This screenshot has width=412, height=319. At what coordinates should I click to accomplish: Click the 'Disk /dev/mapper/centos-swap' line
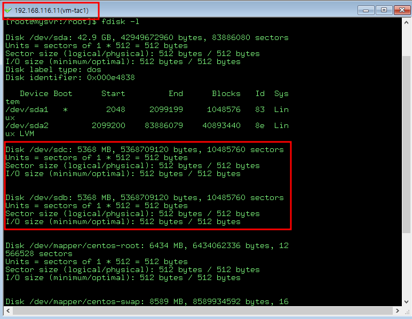(147, 301)
